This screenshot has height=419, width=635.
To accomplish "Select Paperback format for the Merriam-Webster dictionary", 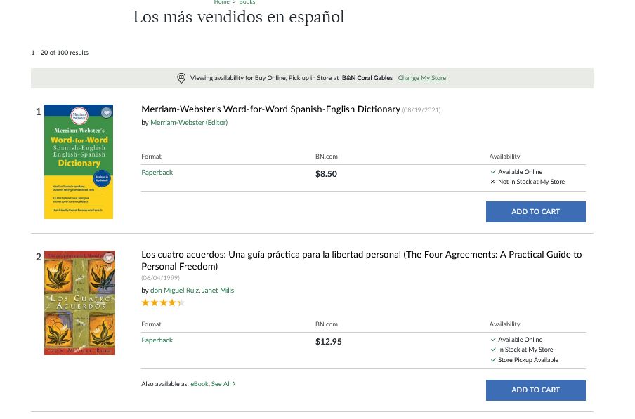I will (157, 173).
